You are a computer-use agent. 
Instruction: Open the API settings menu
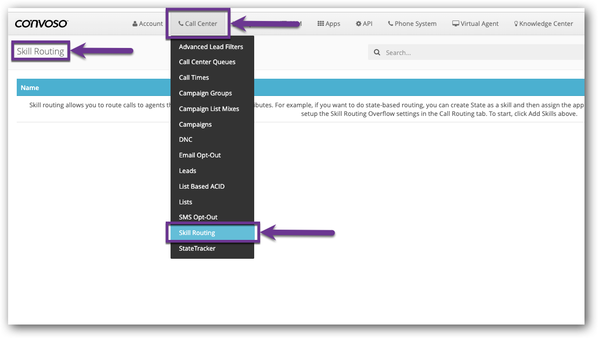pyautogui.click(x=364, y=24)
